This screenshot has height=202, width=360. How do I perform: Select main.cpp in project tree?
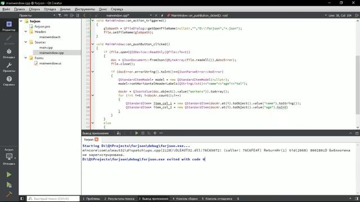pyautogui.click(x=46, y=47)
